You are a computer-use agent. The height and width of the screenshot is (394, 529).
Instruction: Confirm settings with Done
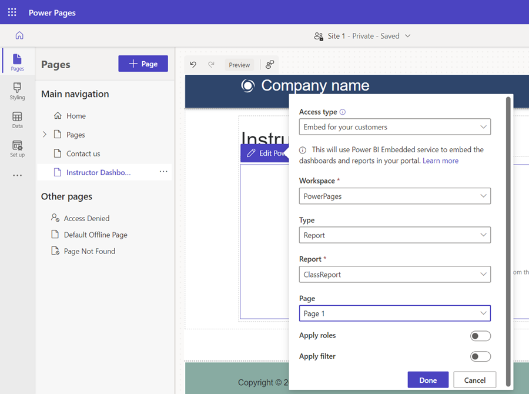coord(428,380)
